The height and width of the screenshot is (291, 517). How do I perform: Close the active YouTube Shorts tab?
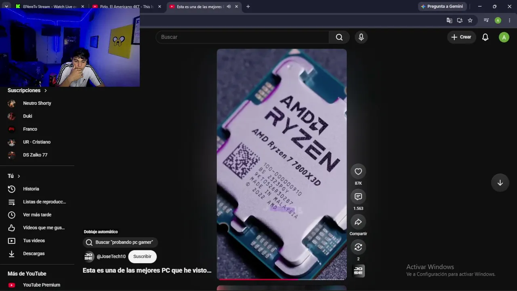click(x=236, y=6)
